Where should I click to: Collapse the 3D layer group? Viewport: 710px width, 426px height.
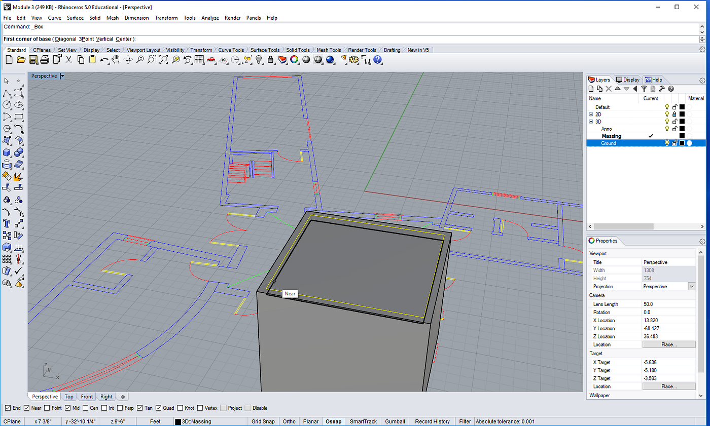pos(591,122)
